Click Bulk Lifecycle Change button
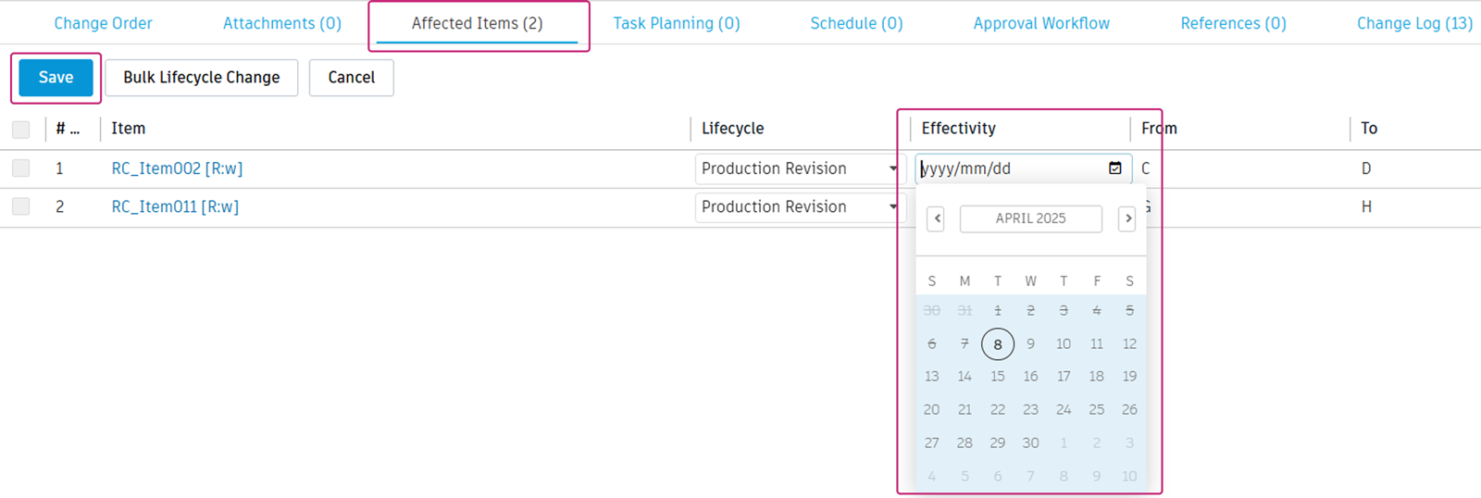1481x498 pixels. (x=201, y=78)
